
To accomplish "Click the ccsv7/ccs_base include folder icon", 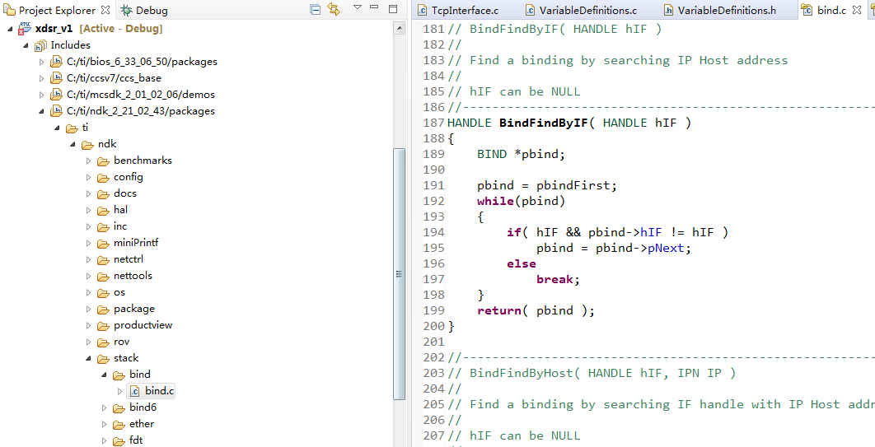I will (56, 78).
